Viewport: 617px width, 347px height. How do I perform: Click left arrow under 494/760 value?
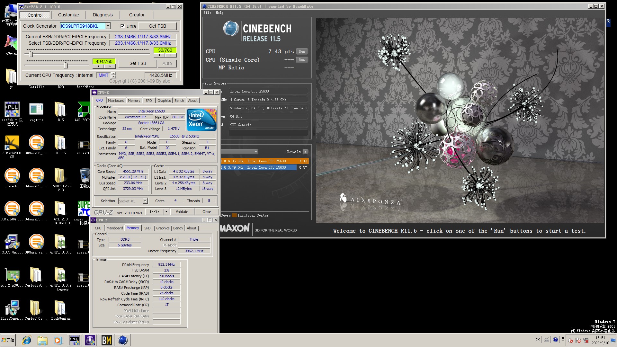click(x=98, y=67)
